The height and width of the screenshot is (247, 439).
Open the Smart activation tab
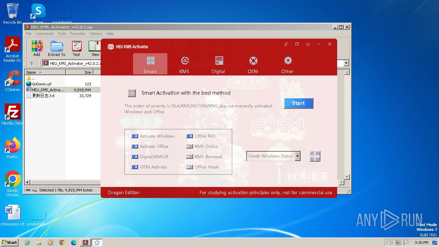pos(150,64)
